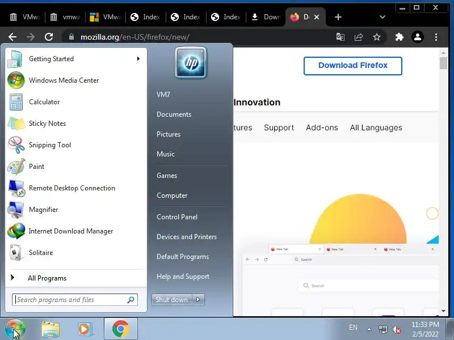
Task: Switch to the Down tab
Action: coord(266,17)
